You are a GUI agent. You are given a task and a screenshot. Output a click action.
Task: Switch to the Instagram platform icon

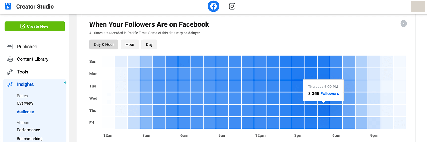232,6
